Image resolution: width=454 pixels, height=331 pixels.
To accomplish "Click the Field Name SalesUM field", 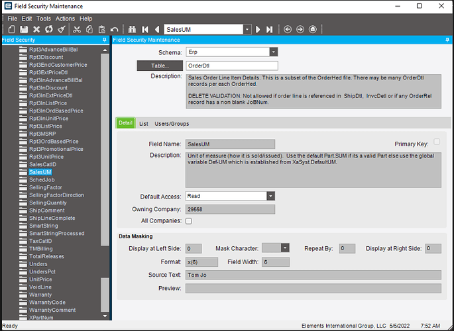I will pos(230,144).
